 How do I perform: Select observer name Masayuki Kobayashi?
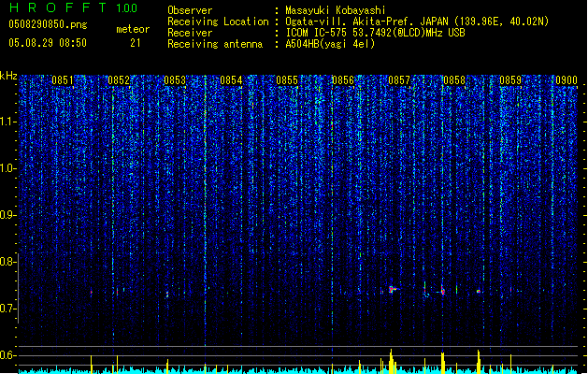pos(336,10)
